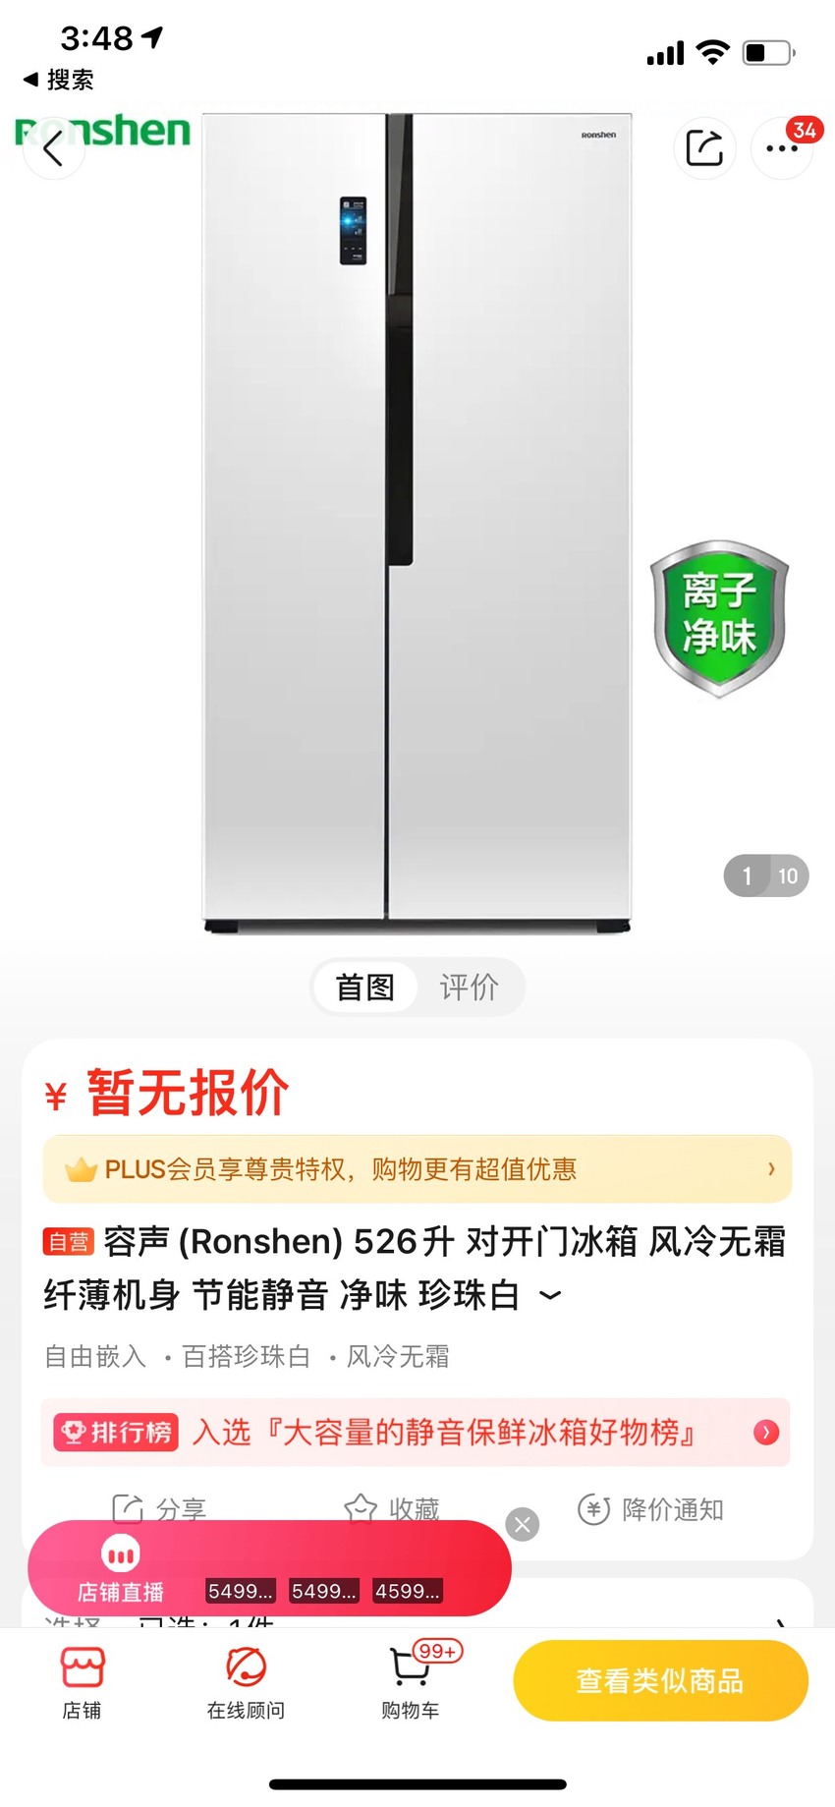Open the 店铺直播 live stream banner
Image resolution: width=835 pixels, height=1807 pixels.
(x=269, y=1568)
